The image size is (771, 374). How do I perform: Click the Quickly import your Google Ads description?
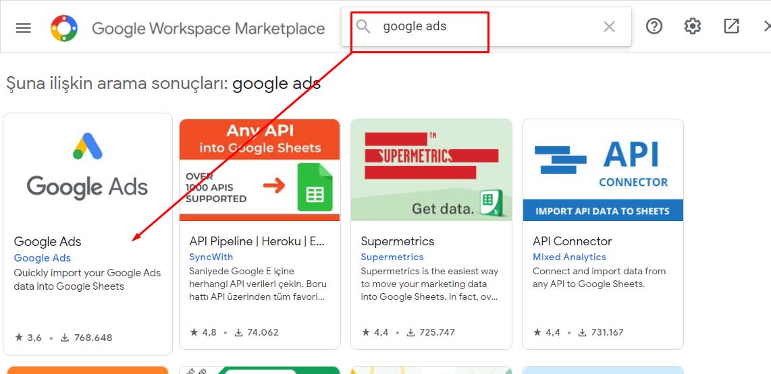[x=88, y=280]
